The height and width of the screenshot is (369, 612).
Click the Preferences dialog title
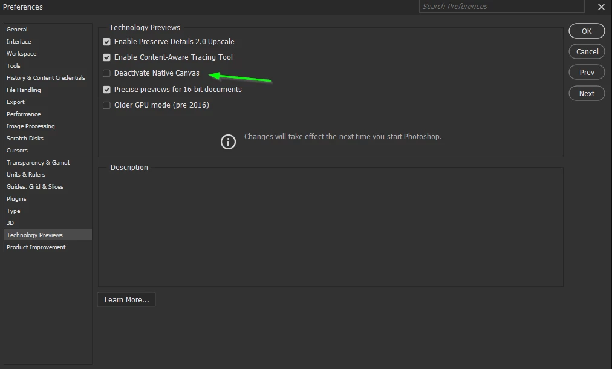click(22, 7)
